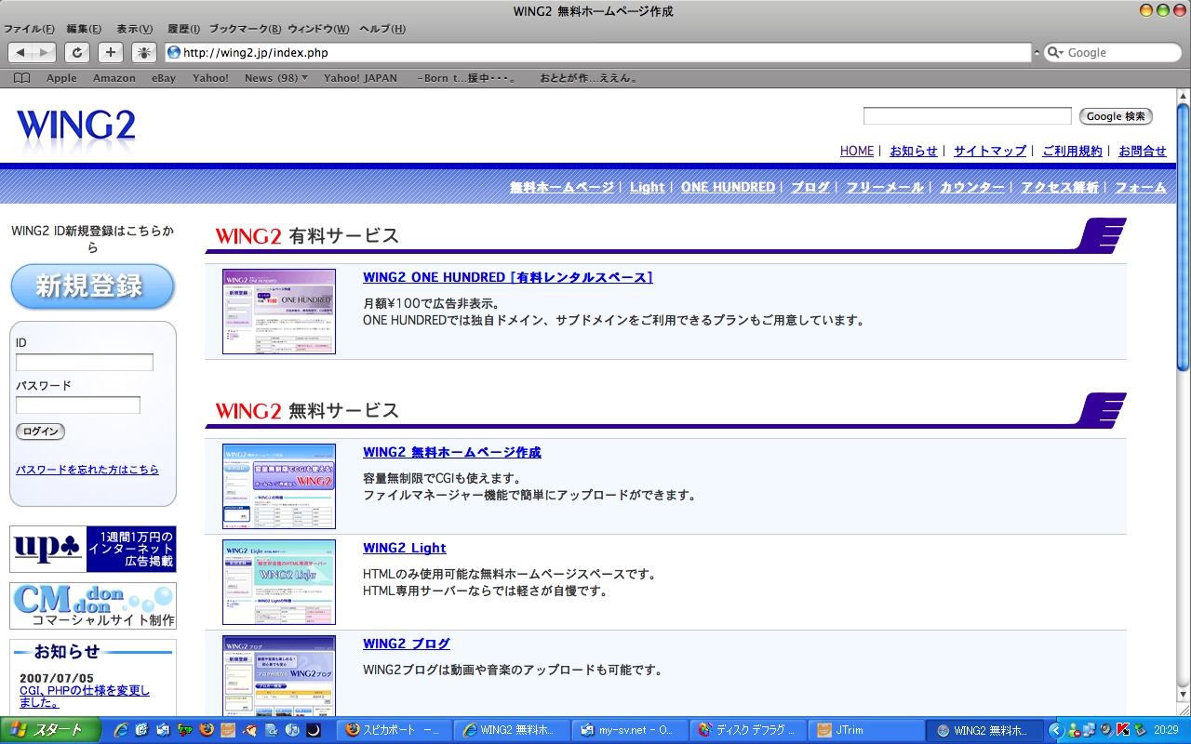This screenshot has height=744, width=1191.
Task: Click the お知らせ link in top navigation
Action: point(914,151)
